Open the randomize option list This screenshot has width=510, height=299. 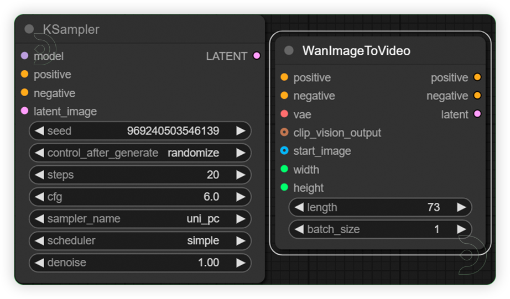click(193, 153)
